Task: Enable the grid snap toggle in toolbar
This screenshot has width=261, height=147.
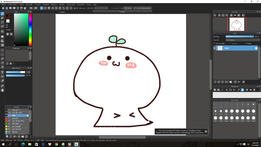Action: coord(49,8)
